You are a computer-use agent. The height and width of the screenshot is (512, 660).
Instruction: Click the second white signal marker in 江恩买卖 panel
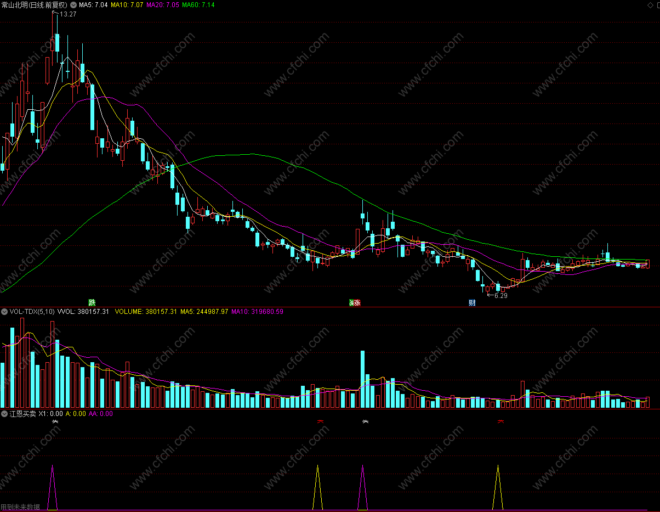tap(365, 421)
